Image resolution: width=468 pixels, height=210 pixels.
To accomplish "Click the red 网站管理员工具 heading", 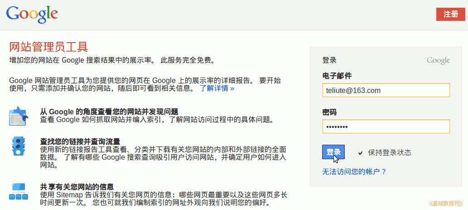I will coord(48,47).
